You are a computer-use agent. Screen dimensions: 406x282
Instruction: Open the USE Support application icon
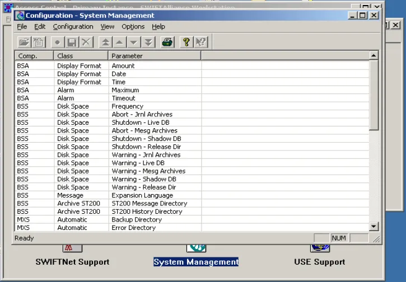tap(319, 248)
